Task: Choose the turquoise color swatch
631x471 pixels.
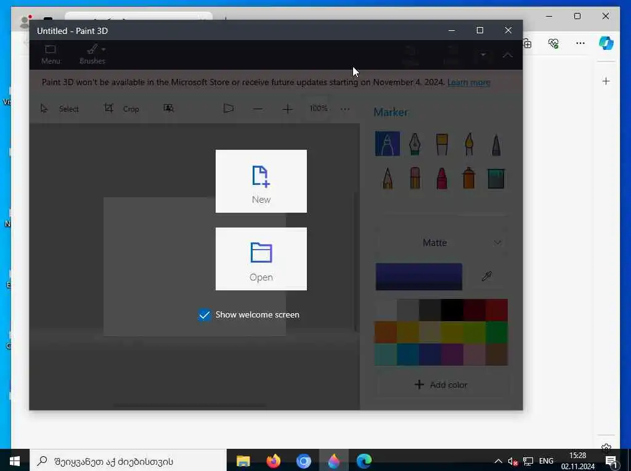Action: [x=386, y=354]
